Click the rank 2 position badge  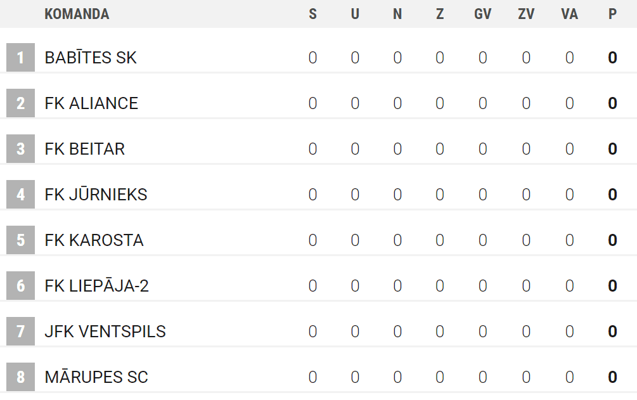pyautogui.click(x=20, y=103)
